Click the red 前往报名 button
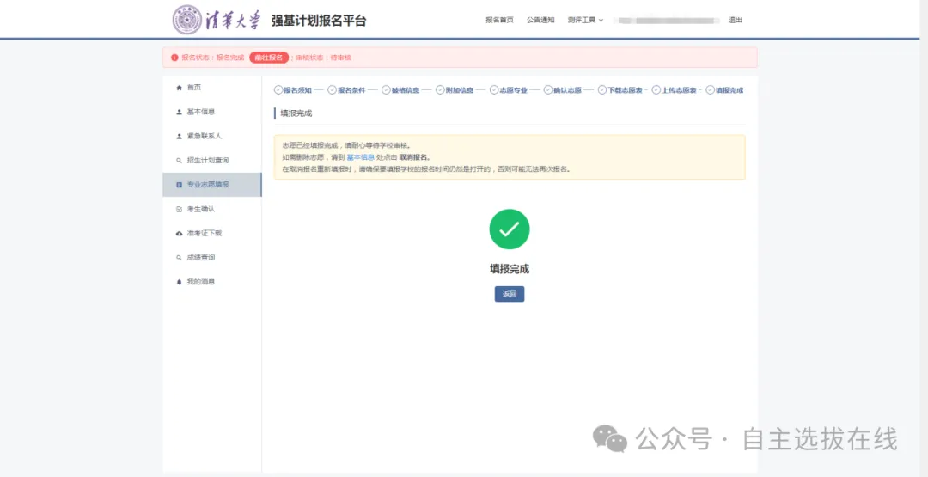 click(269, 58)
